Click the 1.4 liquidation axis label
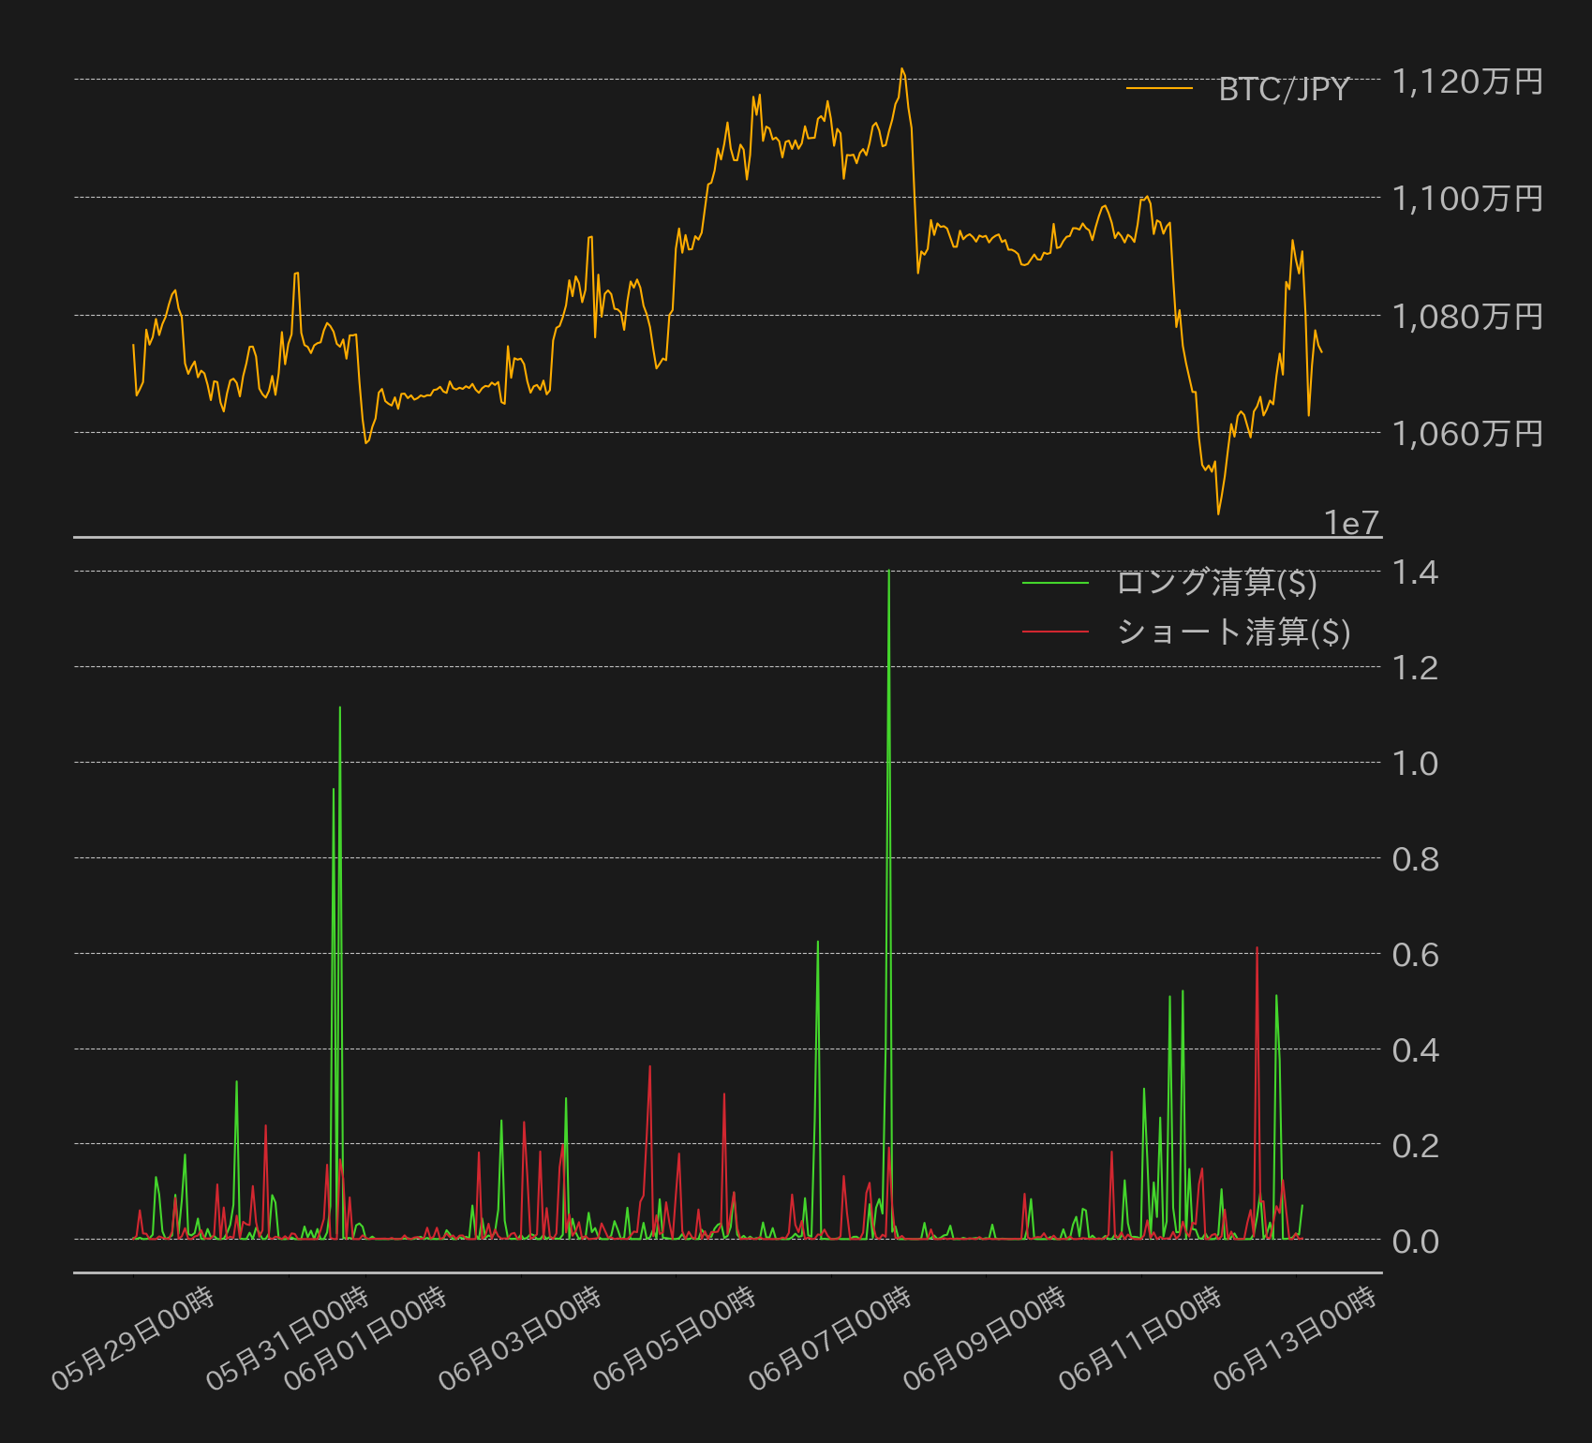Image resolution: width=1592 pixels, height=1443 pixels. (1415, 573)
